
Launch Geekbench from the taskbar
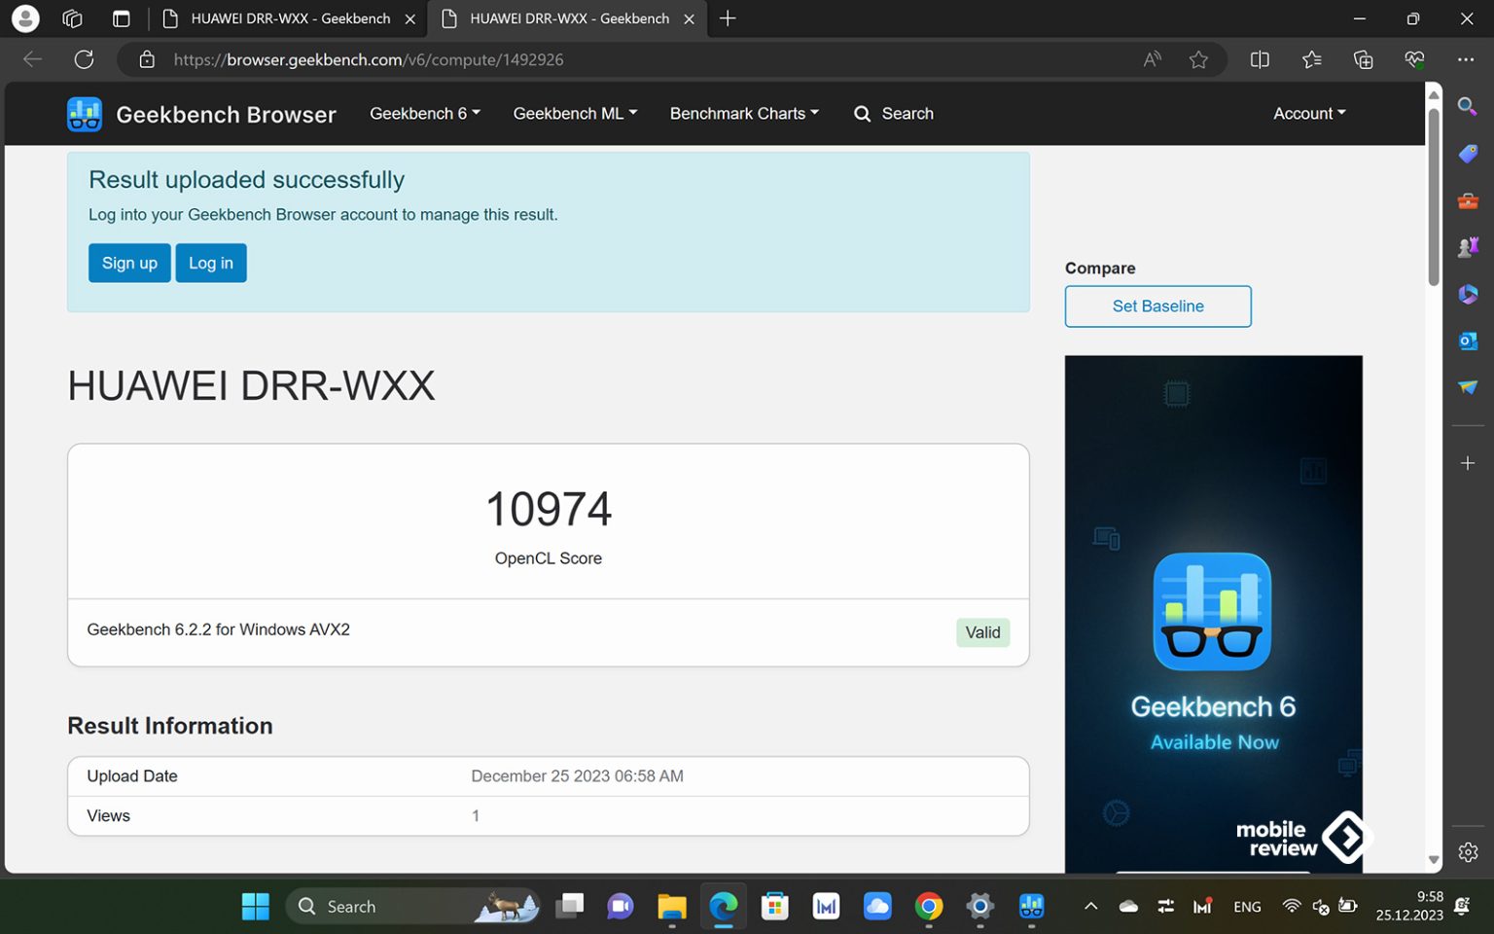tap(1032, 907)
